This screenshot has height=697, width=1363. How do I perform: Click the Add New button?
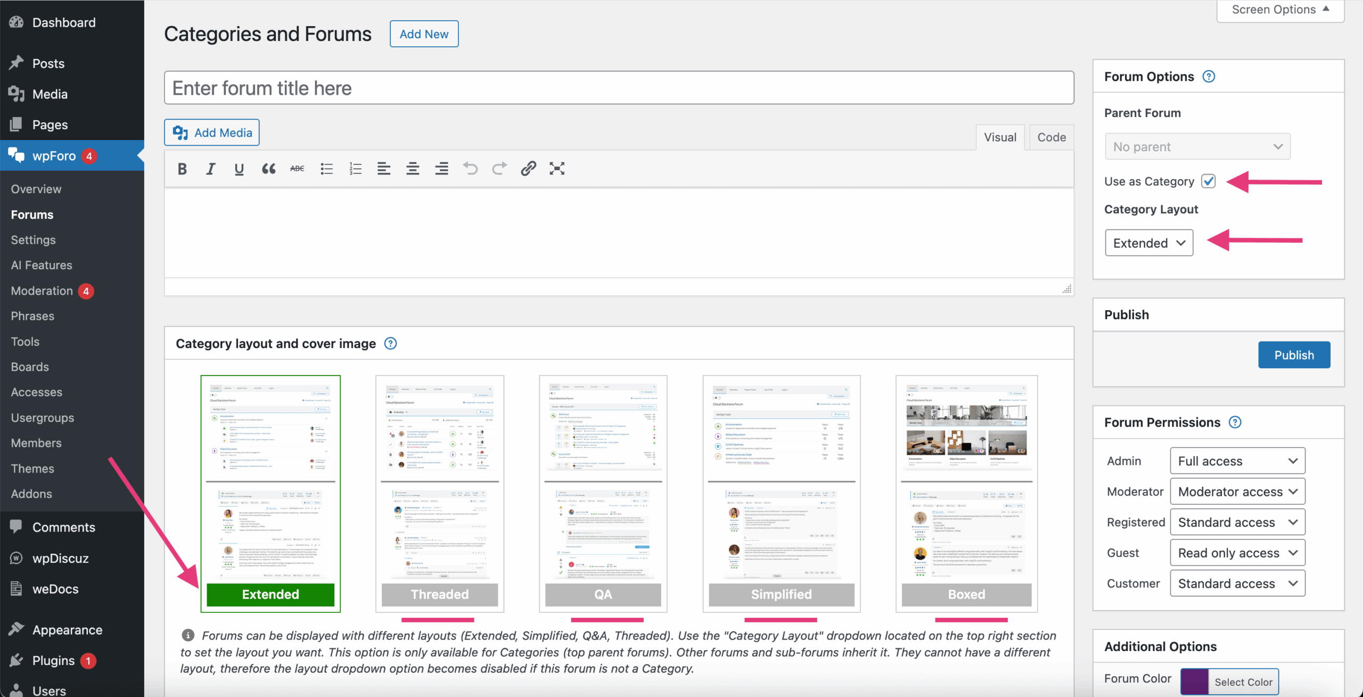click(x=424, y=34)
